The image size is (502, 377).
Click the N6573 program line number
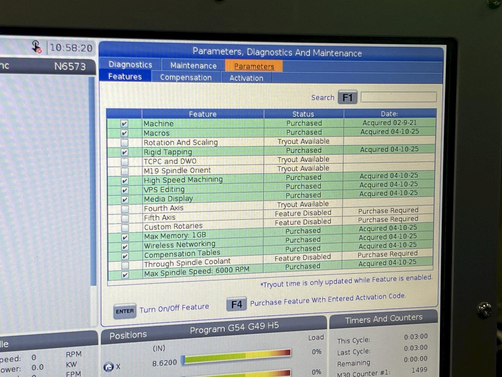(70, 66)
